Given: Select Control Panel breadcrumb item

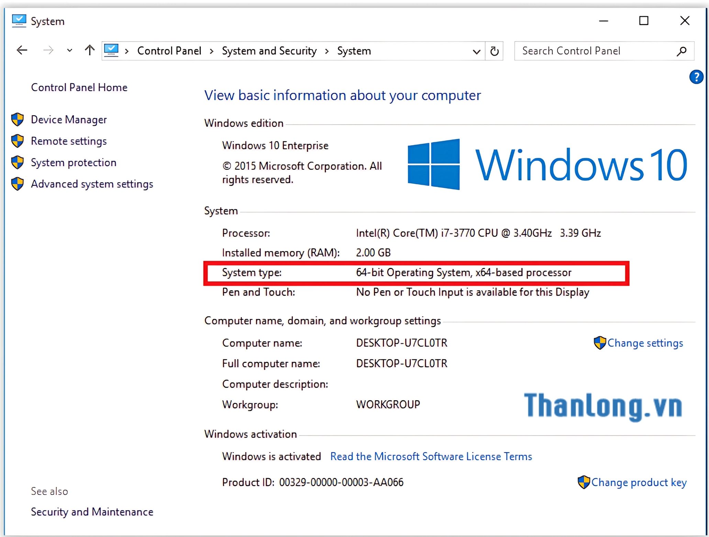Looking at the screenshot, I should [x=169, y=51].
